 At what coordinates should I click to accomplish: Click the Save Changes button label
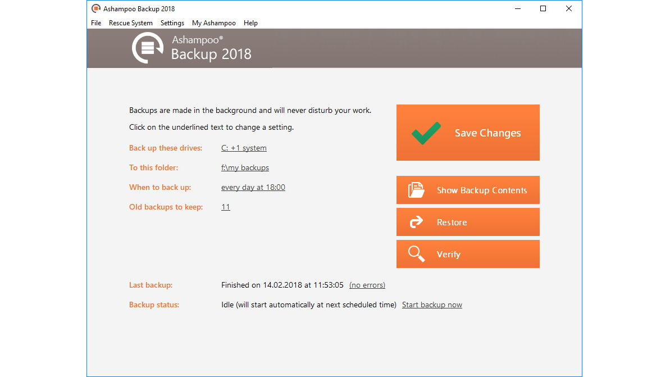(x=487, y=133)
